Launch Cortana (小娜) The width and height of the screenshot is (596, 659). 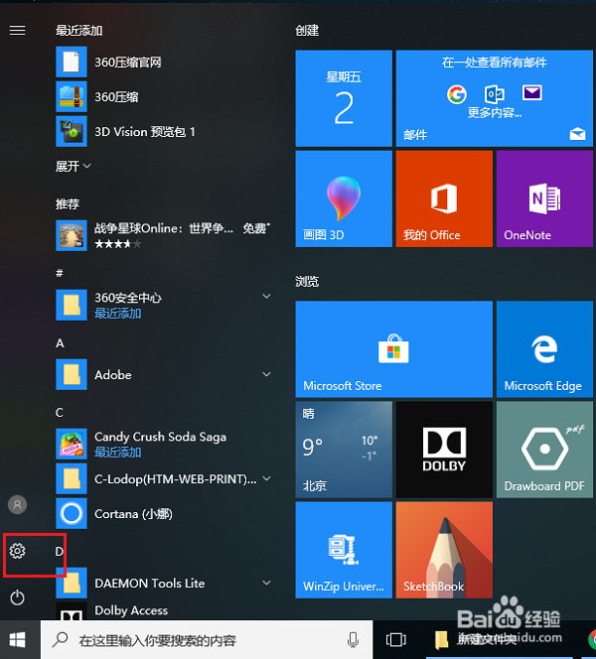coord(164,513)
